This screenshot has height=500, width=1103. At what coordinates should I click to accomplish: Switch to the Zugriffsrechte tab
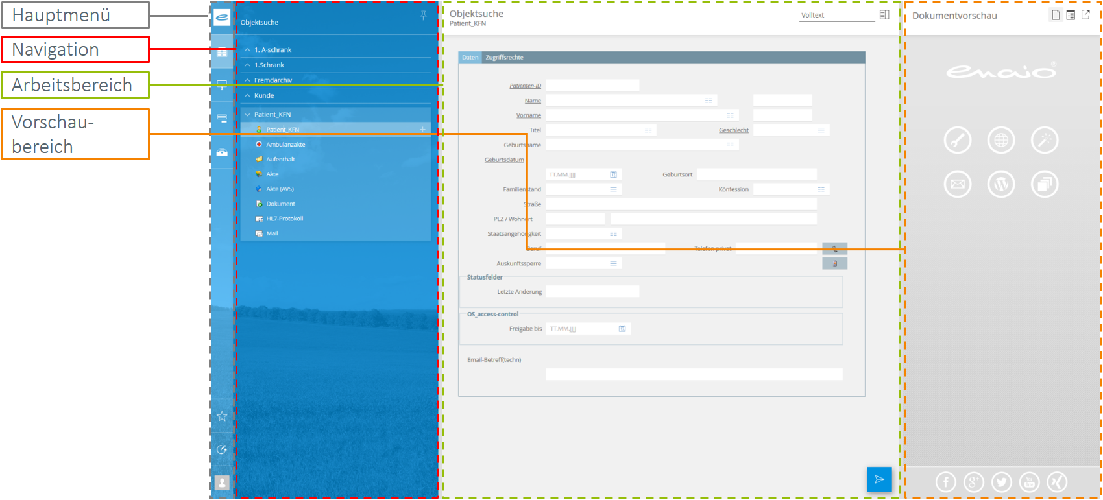tap(504, 58)
